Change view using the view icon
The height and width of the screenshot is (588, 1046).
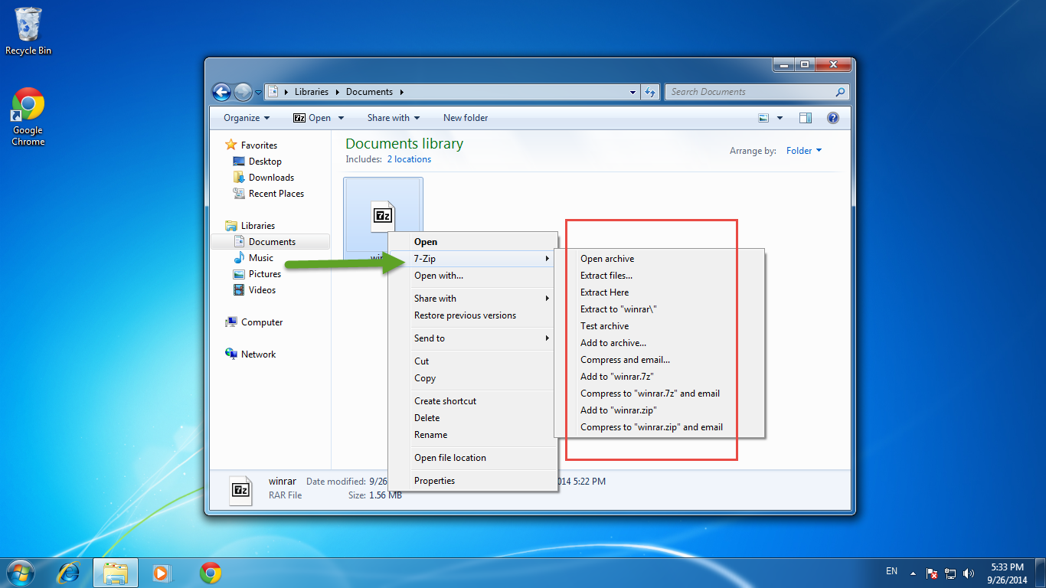click(x=763, y=118)
